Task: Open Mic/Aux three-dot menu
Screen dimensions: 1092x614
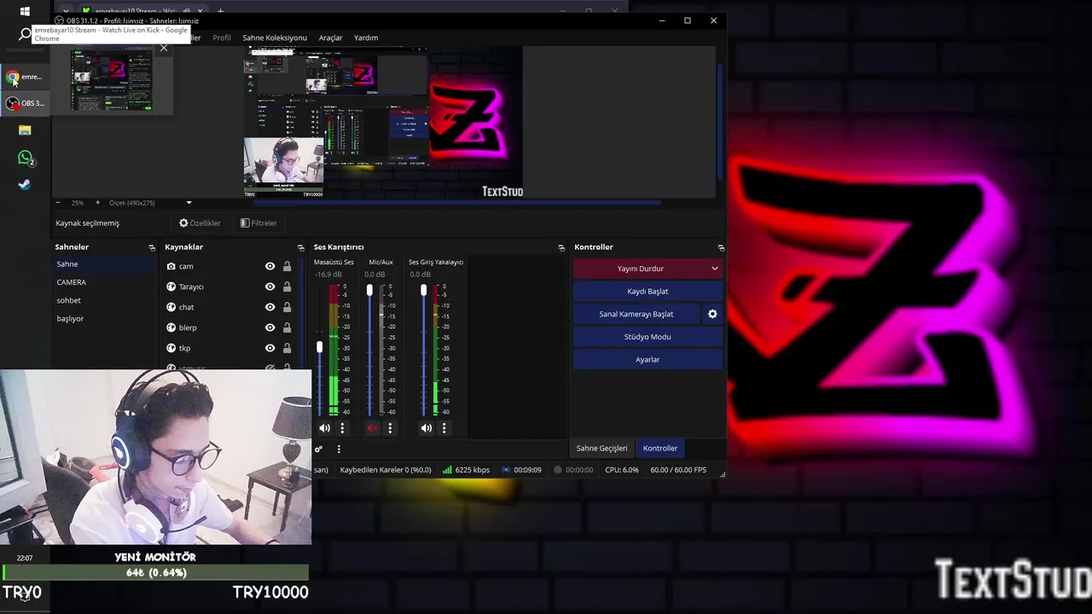Action: 390,428
